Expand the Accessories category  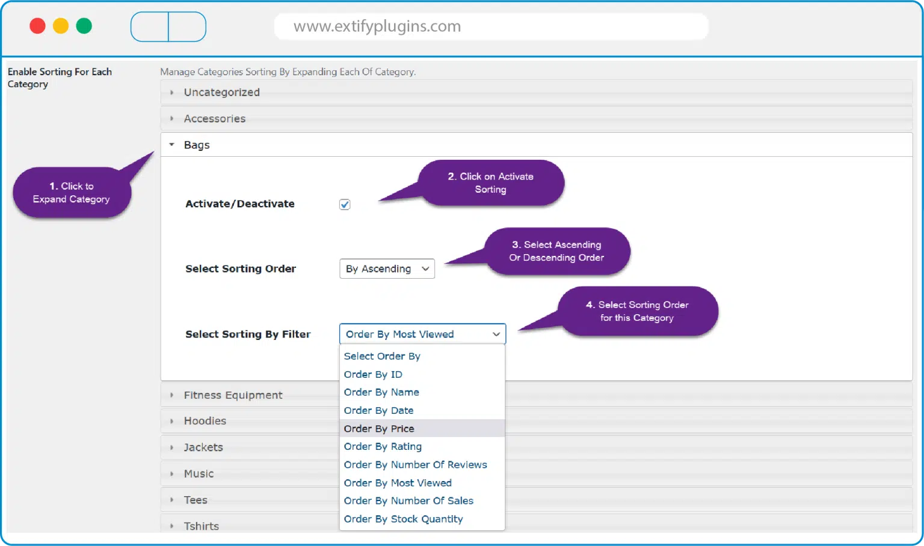(214, 119)
